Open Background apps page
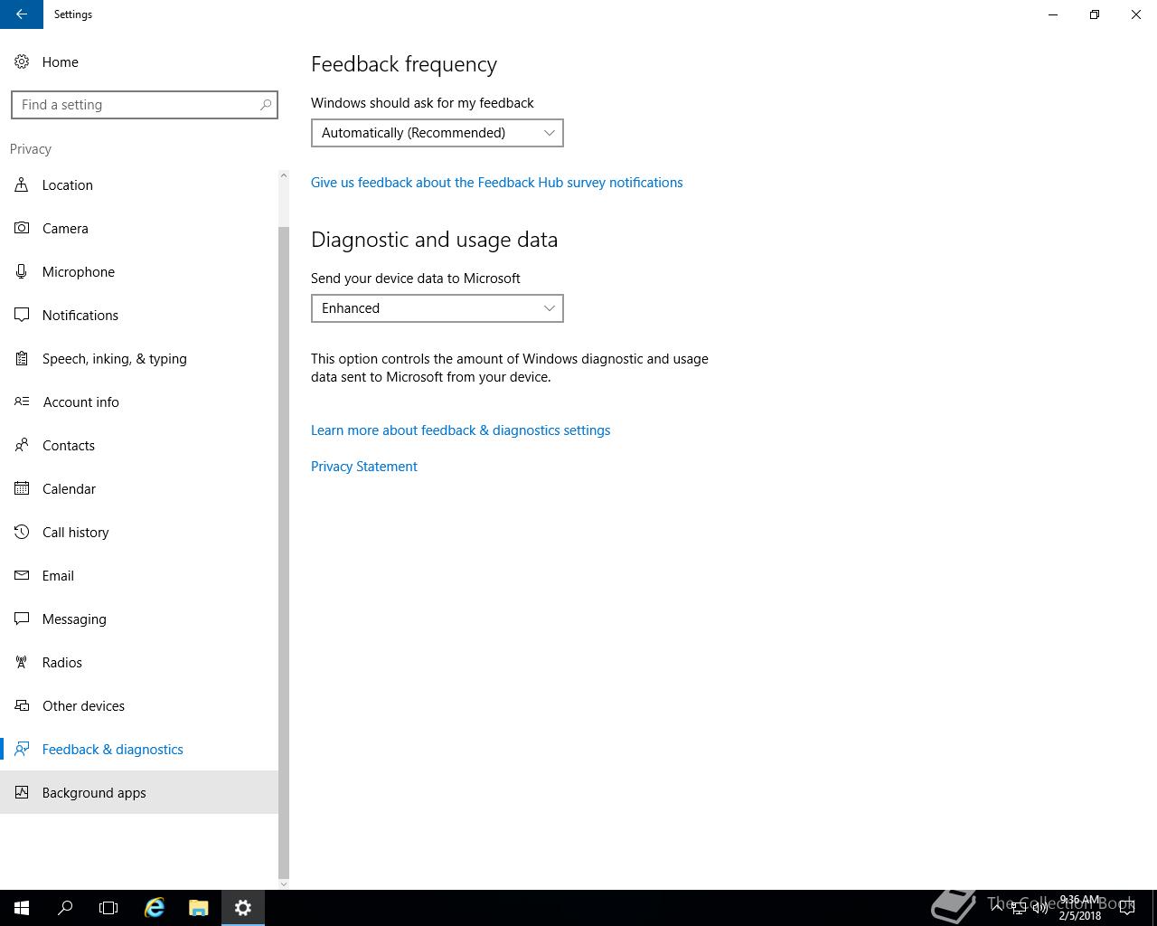The height and width of the screenshot is (926, 1157). (x=139, y=792)
